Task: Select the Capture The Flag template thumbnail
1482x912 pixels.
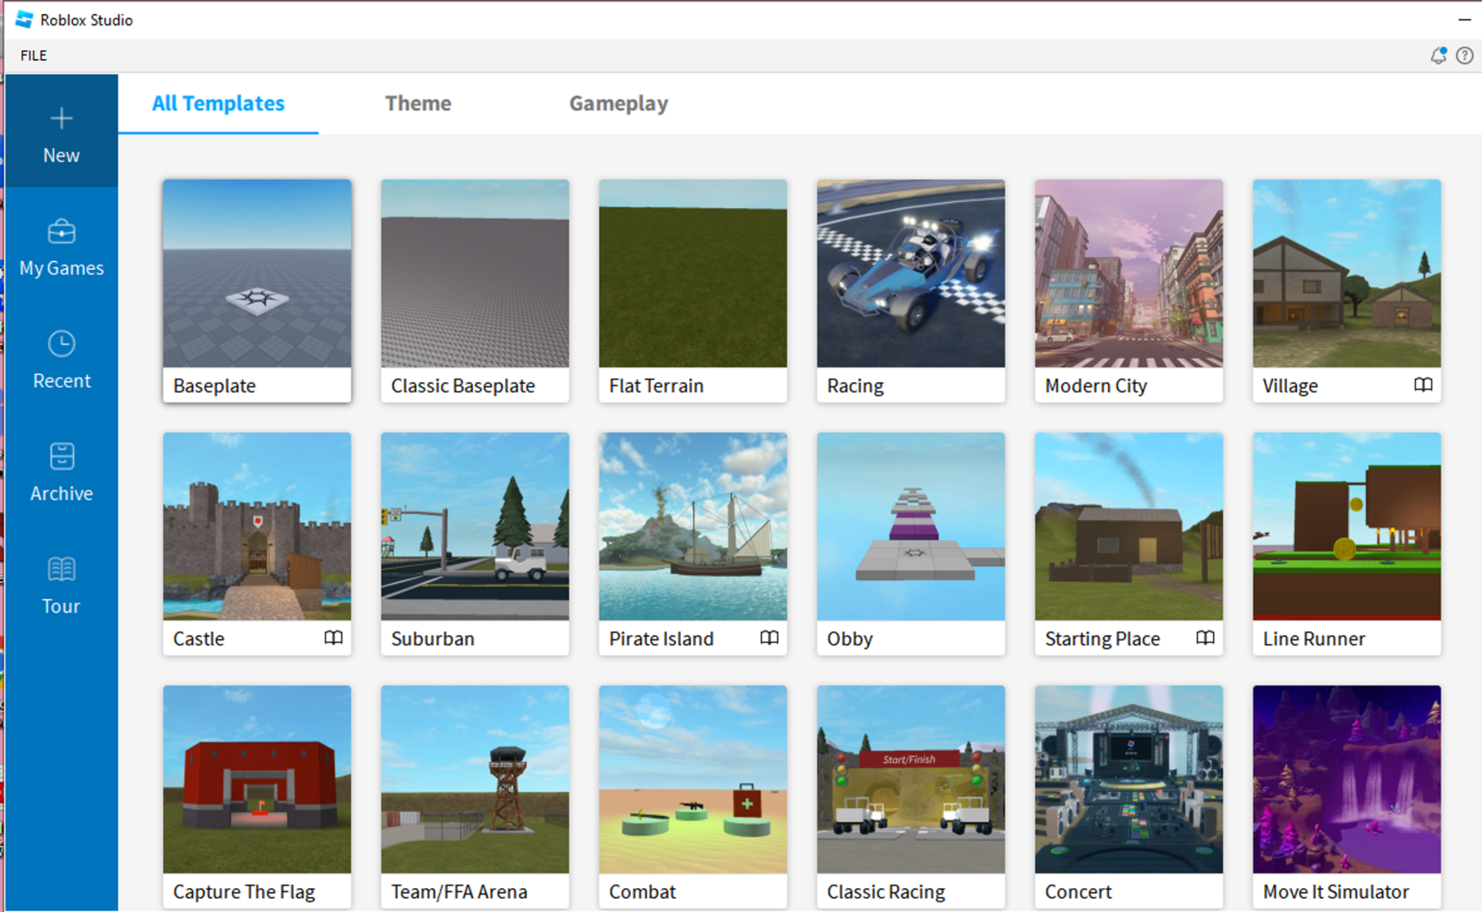Action: point(257,780)
